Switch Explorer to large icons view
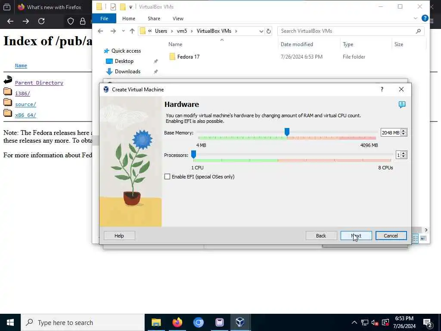The height and width of the screenshot is (331, 441). [423, 238]
